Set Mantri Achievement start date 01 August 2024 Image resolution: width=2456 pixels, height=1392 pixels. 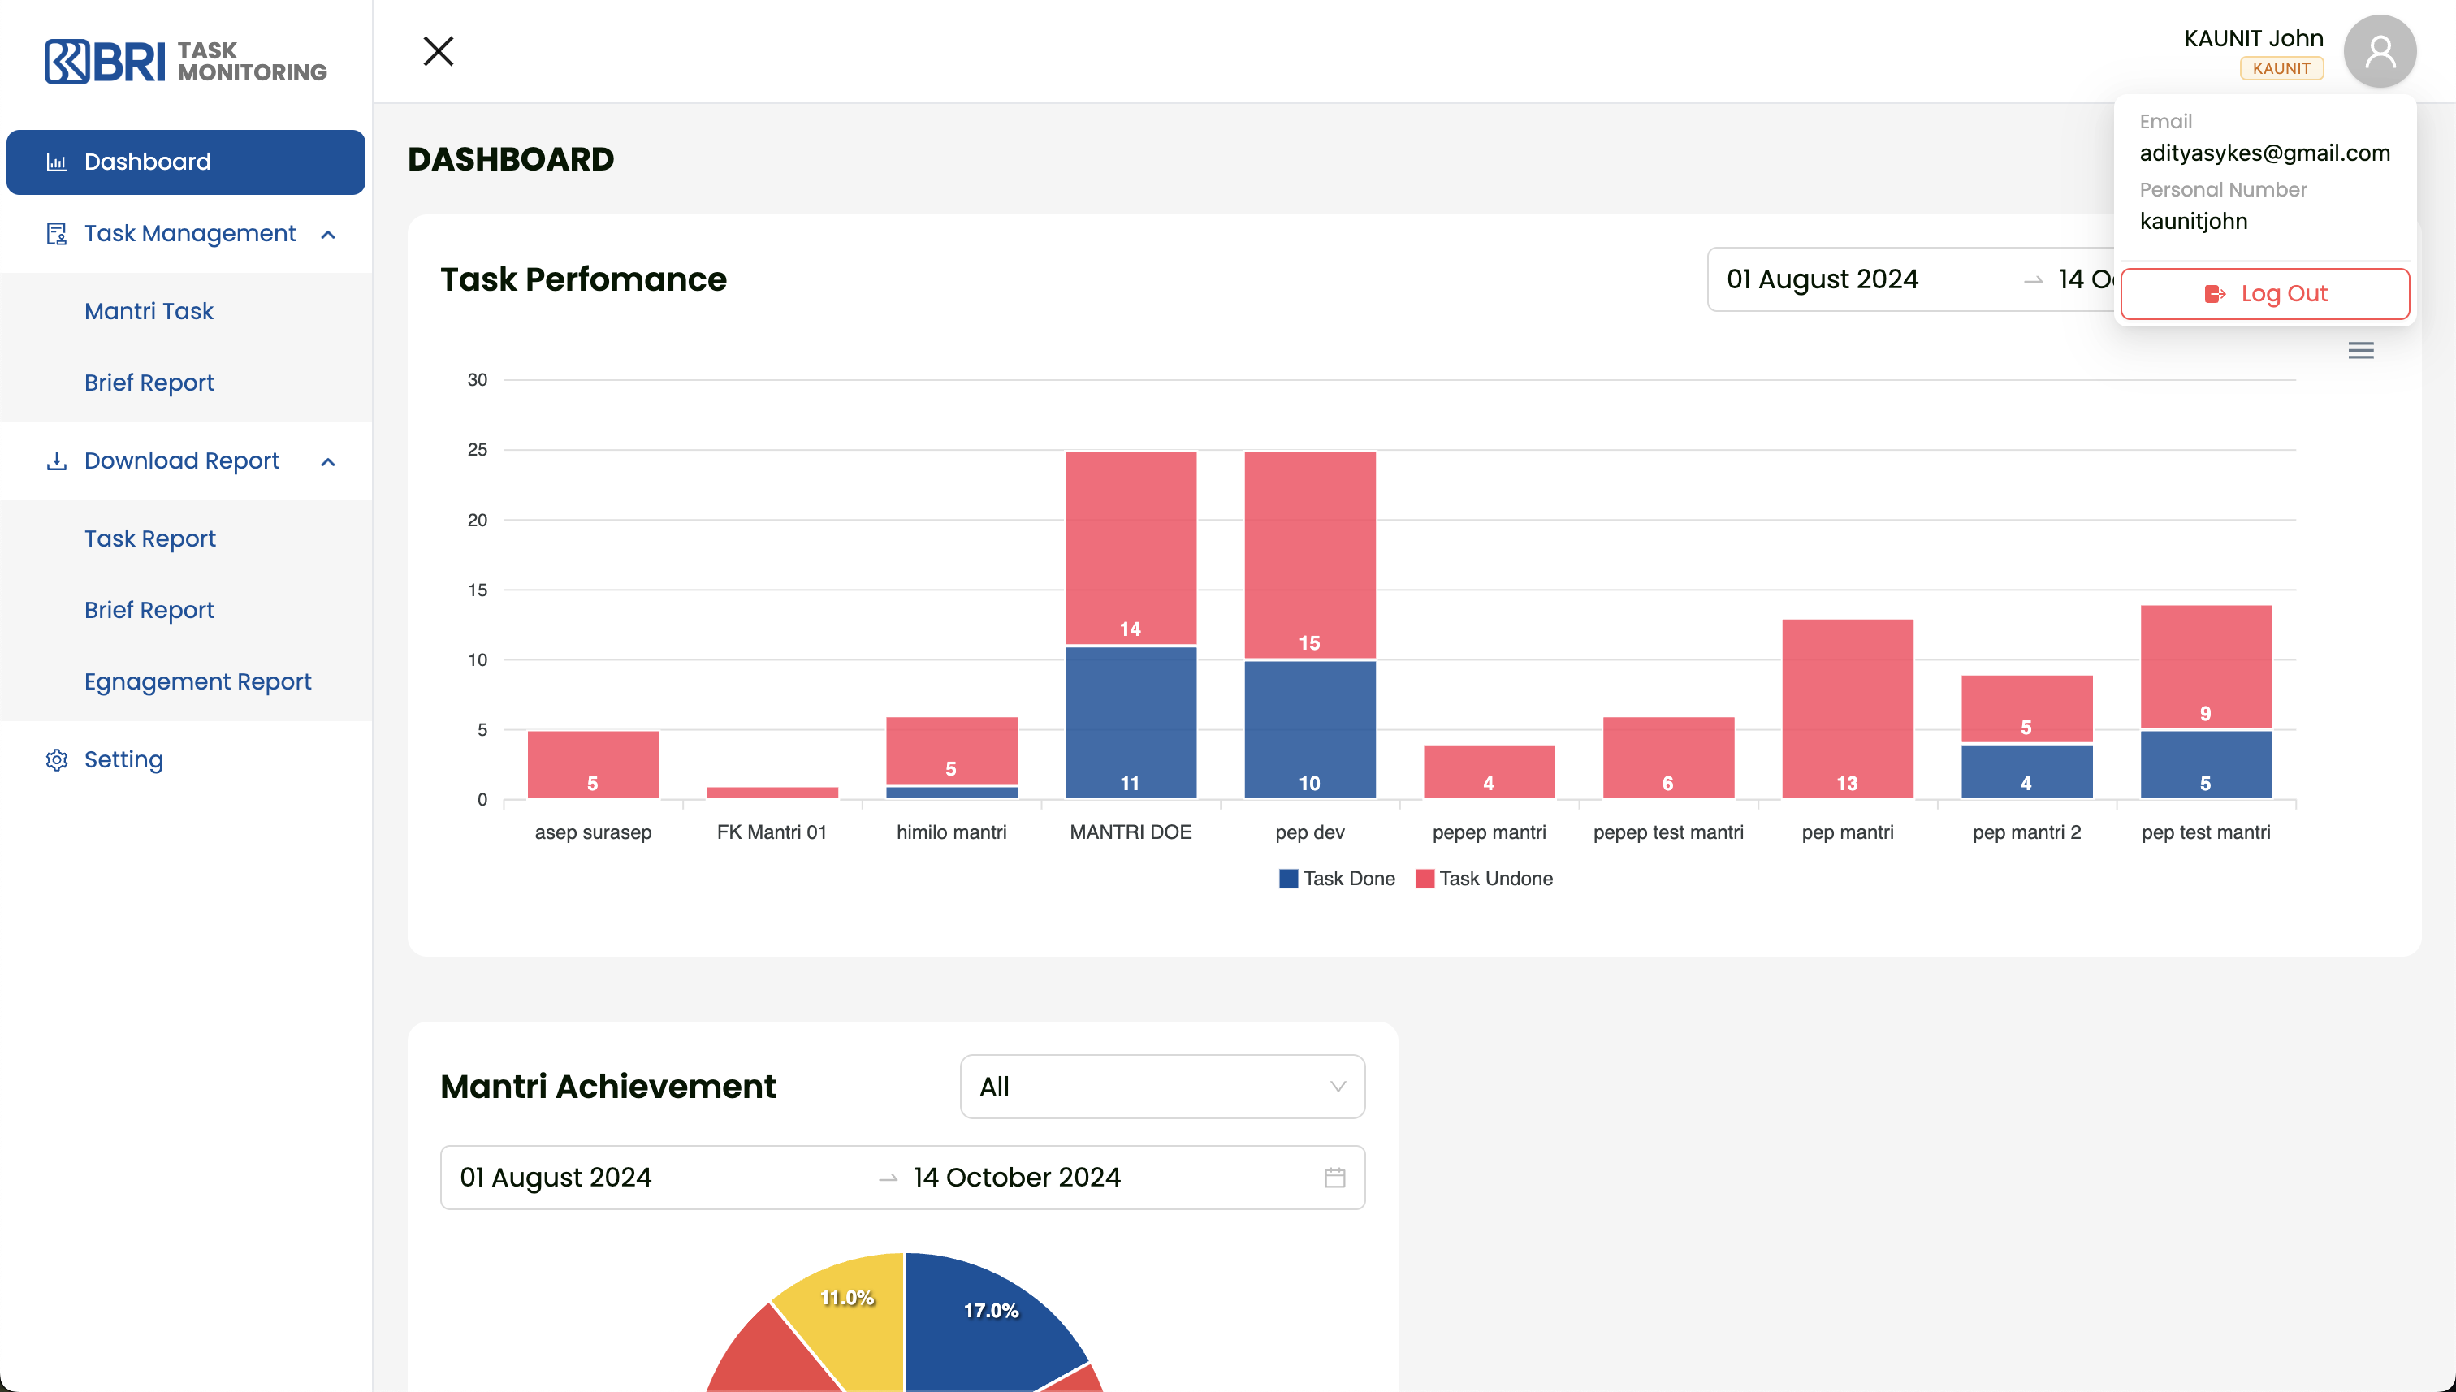tap(556, 1178)
